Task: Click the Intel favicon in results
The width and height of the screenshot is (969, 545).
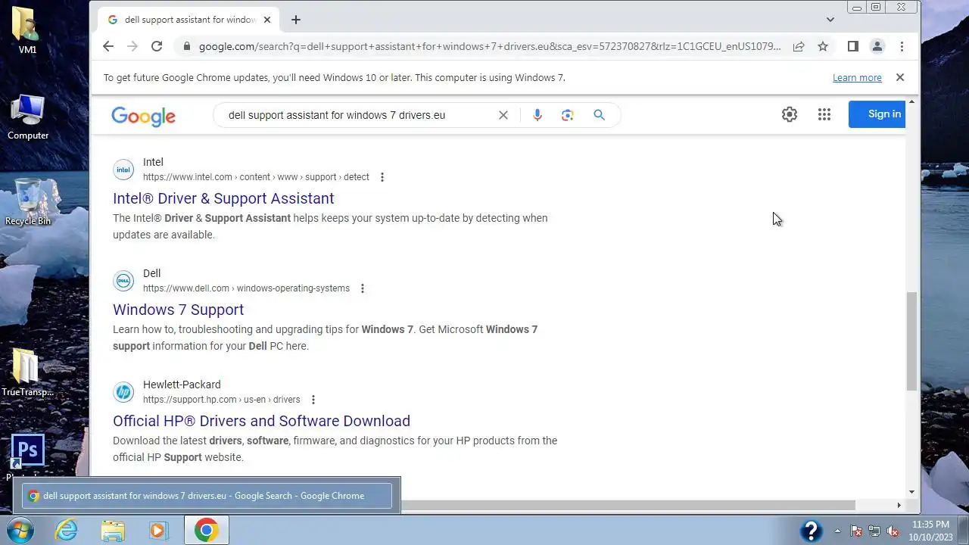Action: [123, 170]
